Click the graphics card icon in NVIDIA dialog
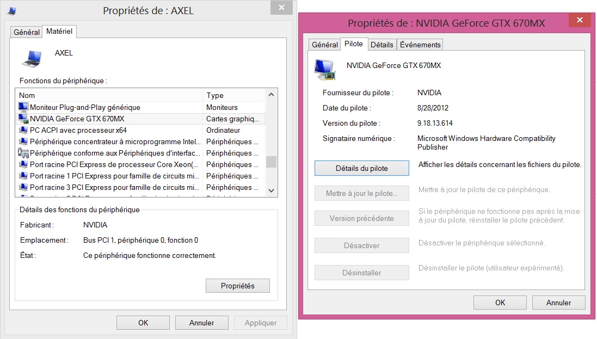597x339 pixels. coord(325,70)
